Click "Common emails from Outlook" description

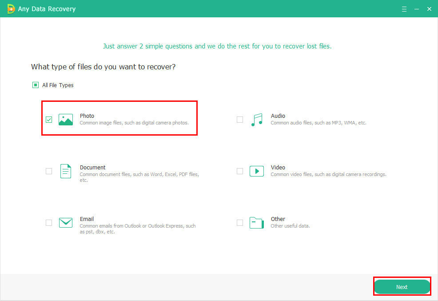(137, 229)
